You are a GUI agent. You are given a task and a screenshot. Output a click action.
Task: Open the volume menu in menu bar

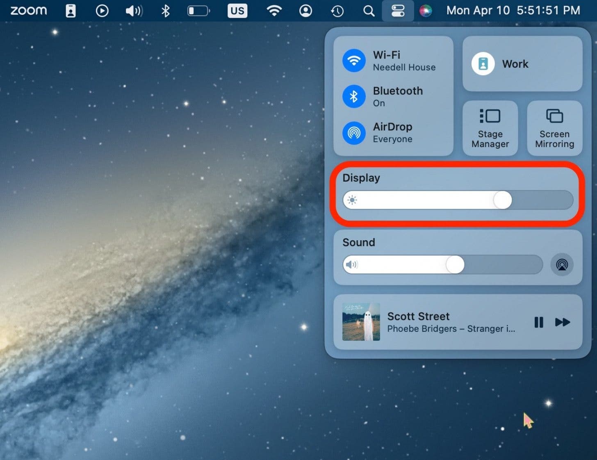click(x=134, y=11)
